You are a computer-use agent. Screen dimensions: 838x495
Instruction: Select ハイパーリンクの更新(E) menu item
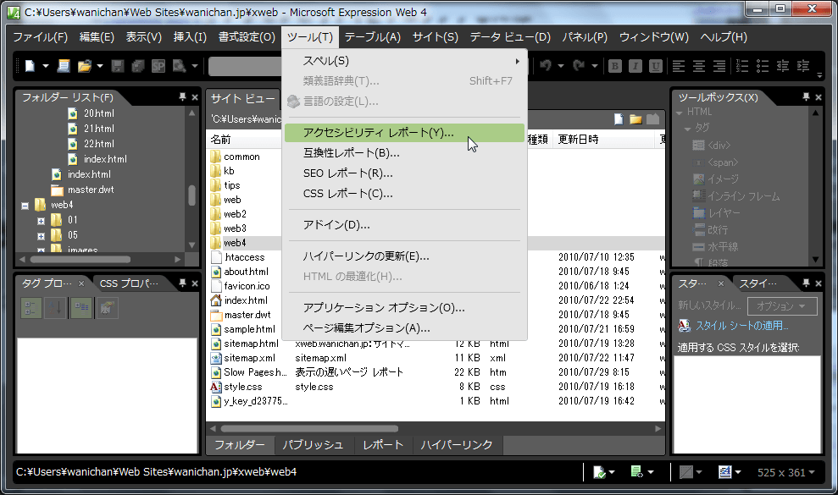point(404,256)
